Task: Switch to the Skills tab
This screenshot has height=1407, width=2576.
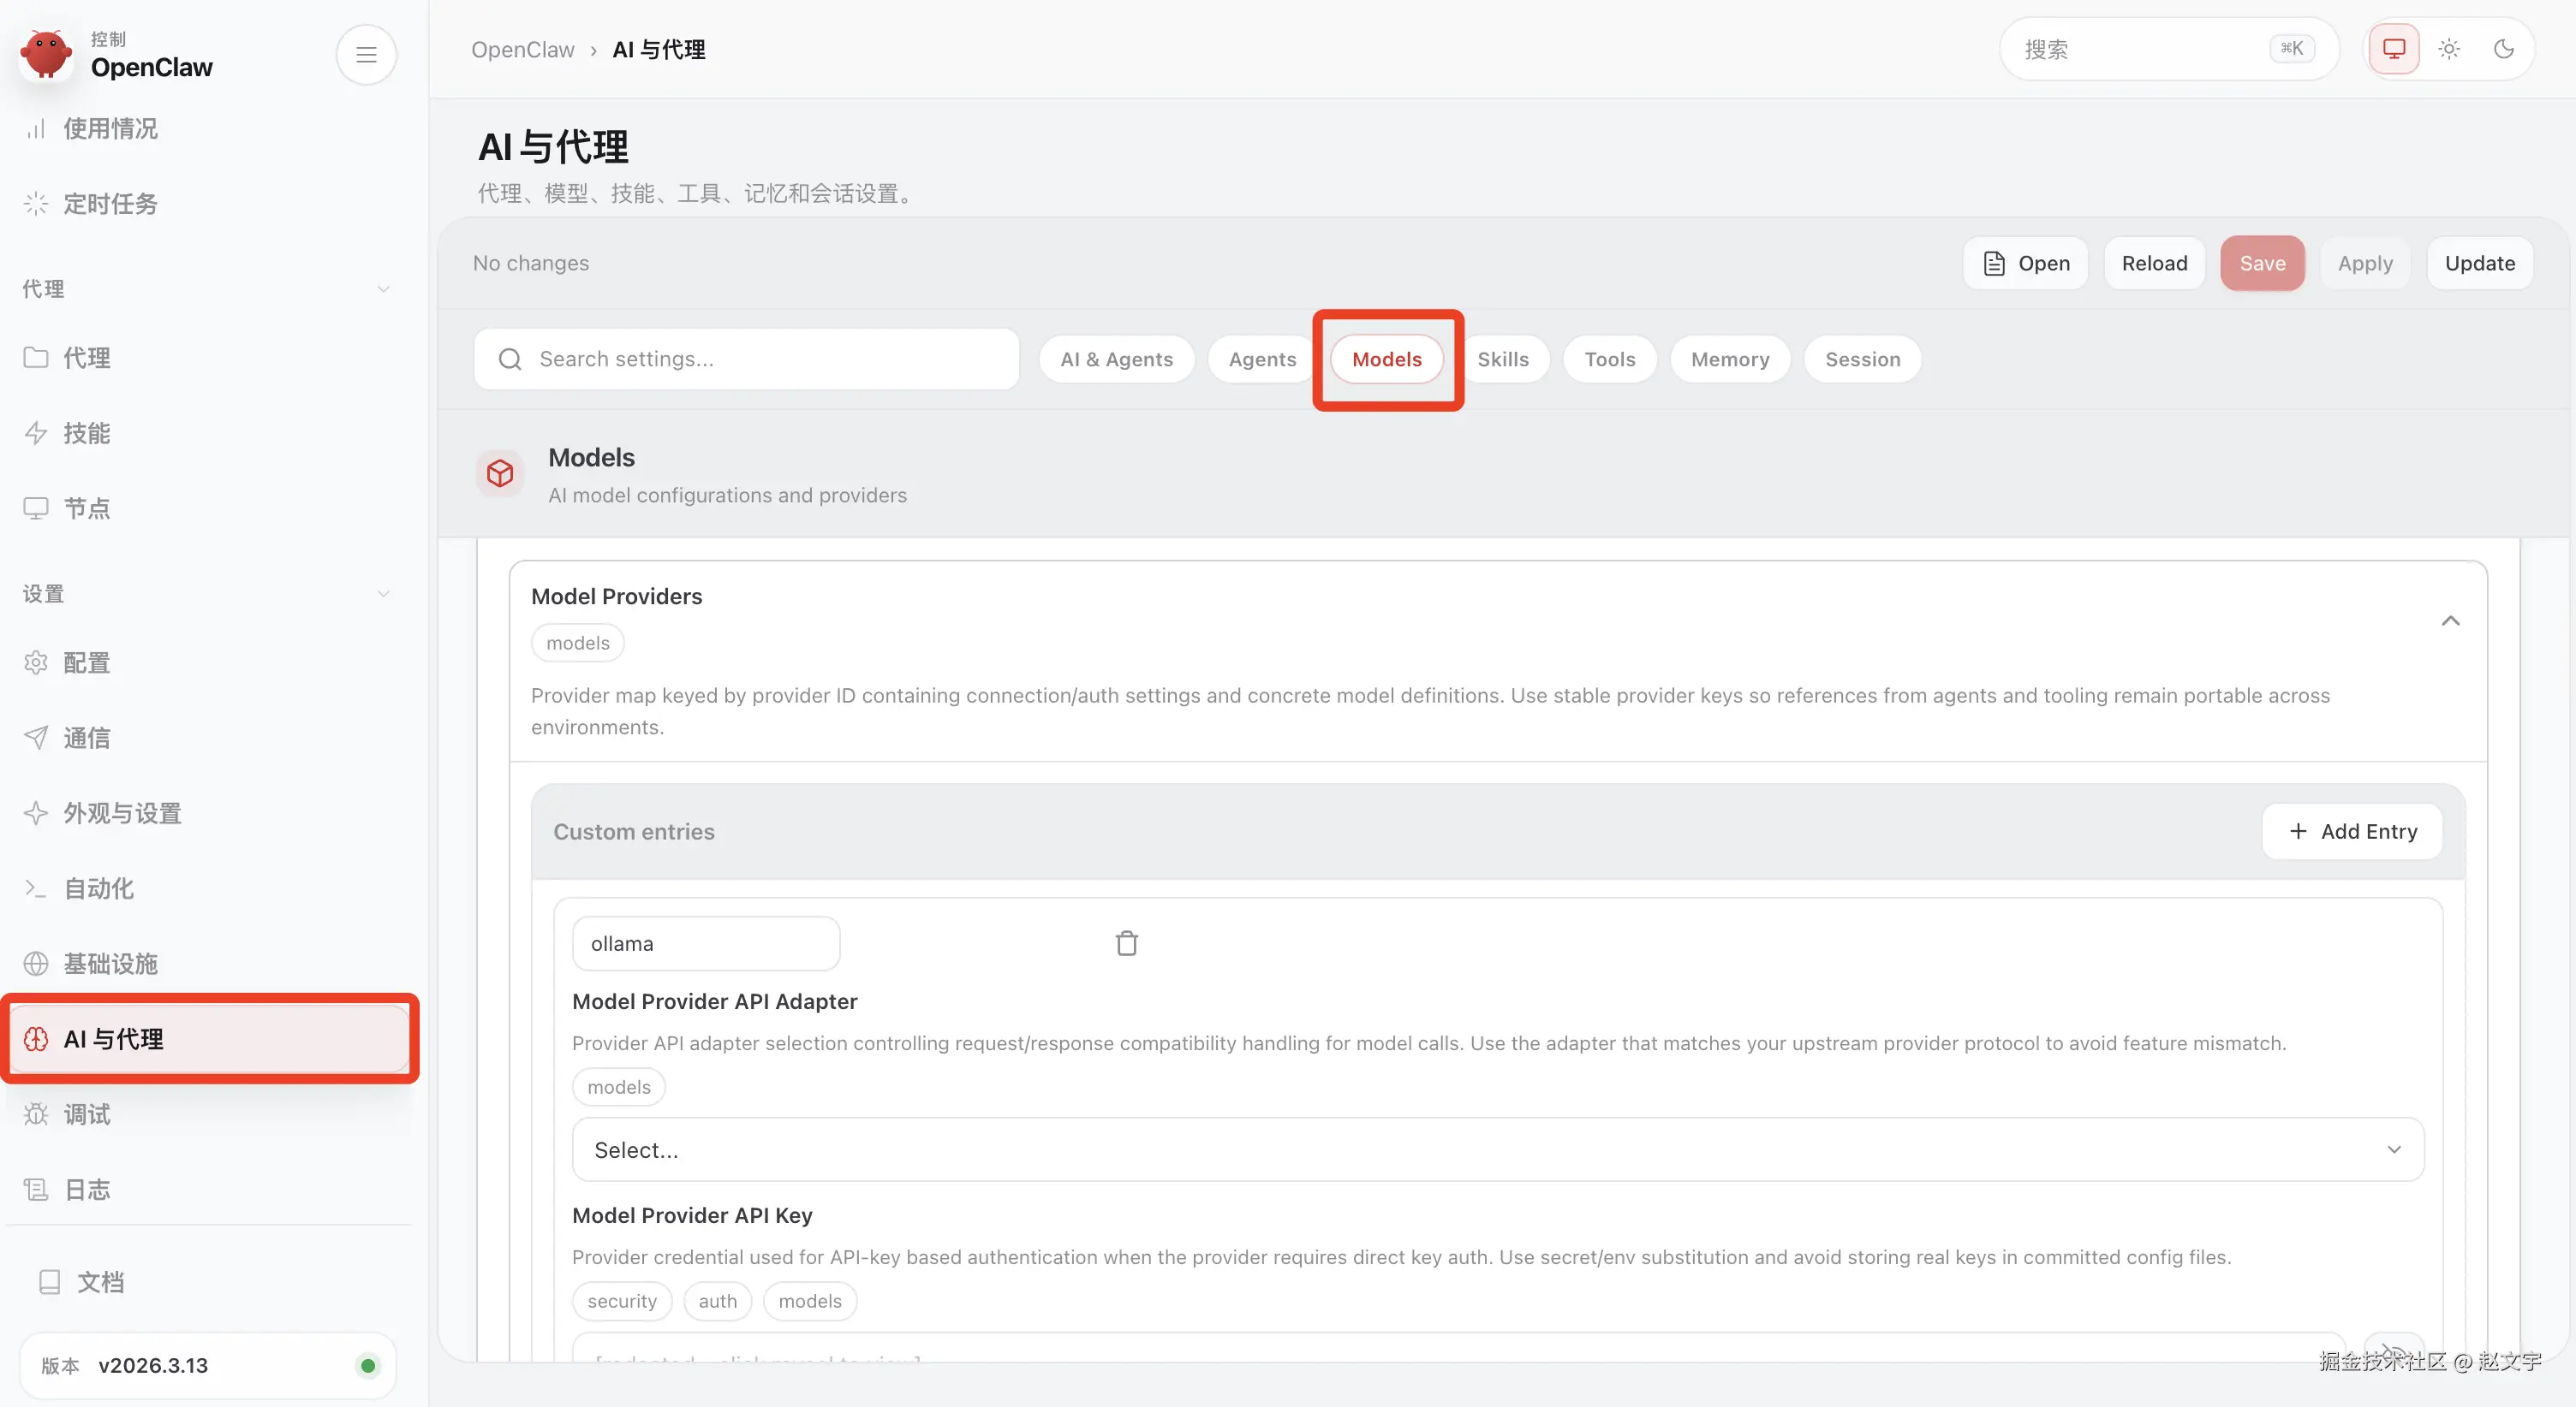Action: (1502, 359)
